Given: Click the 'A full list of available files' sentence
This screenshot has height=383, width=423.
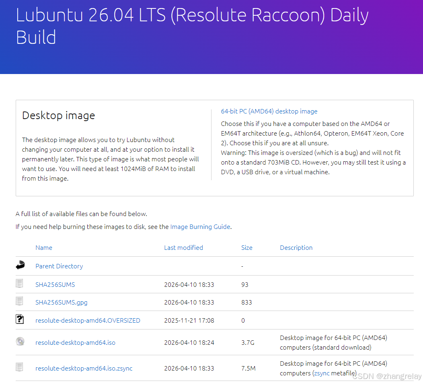Looking at the screenshot, I should click(x=81, y=214).
